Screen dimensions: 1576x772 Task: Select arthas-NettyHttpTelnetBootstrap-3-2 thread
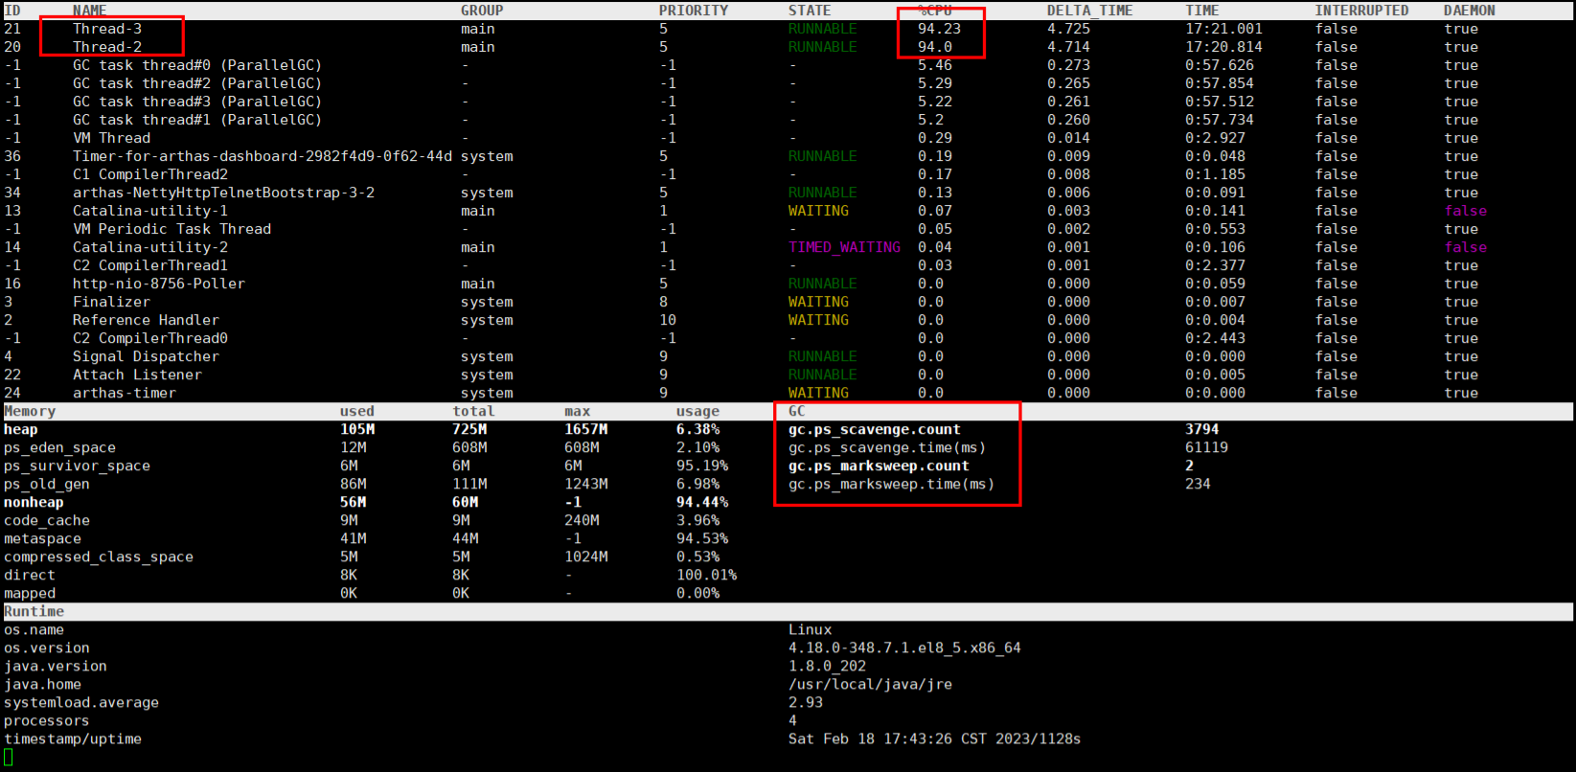point(223,193)
